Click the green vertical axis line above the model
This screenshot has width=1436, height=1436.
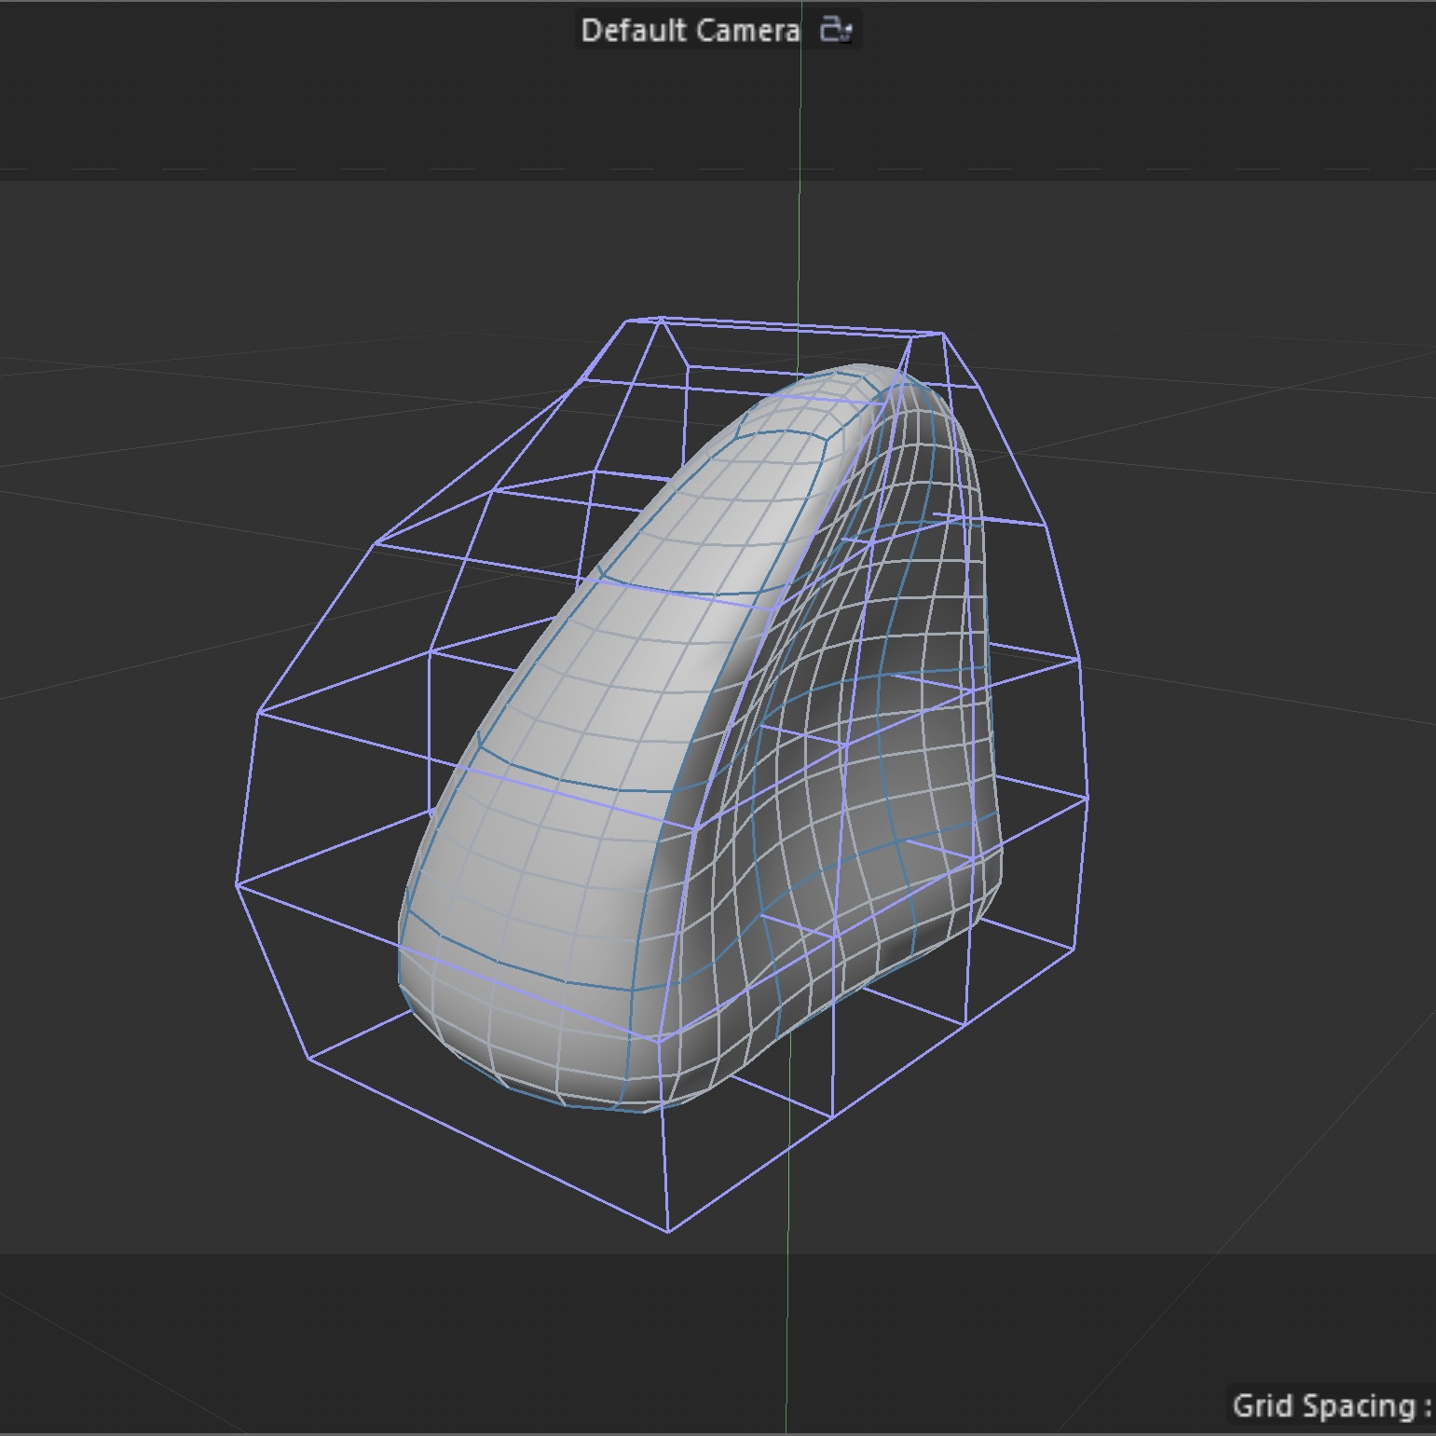pos(800,186)
